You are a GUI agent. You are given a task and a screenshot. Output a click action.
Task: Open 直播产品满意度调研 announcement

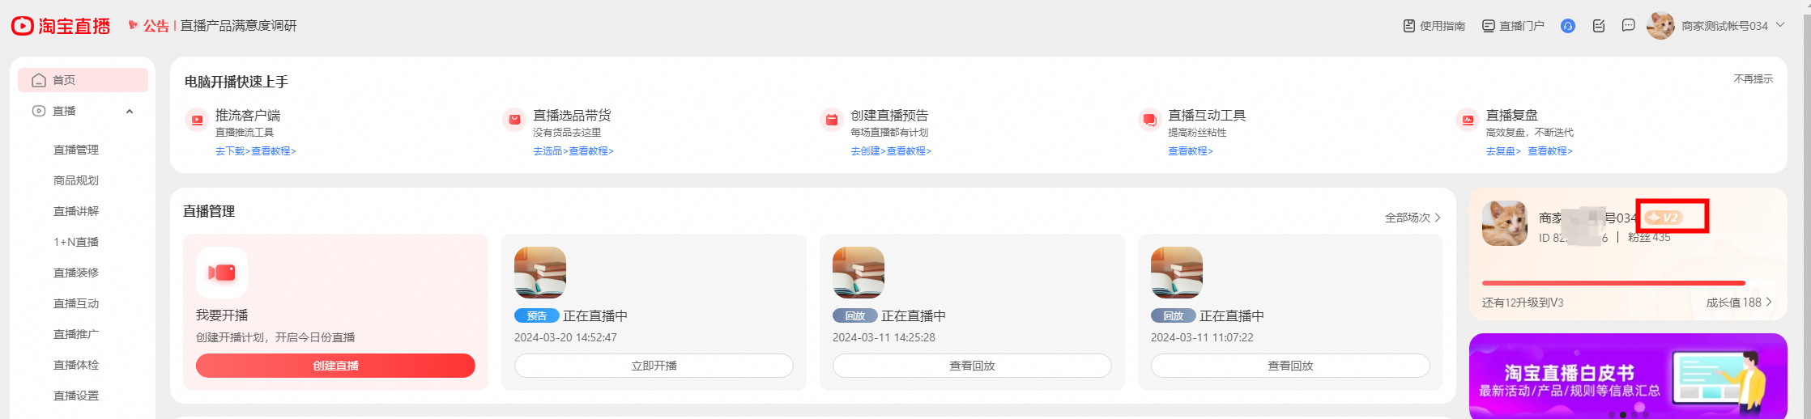238,26
